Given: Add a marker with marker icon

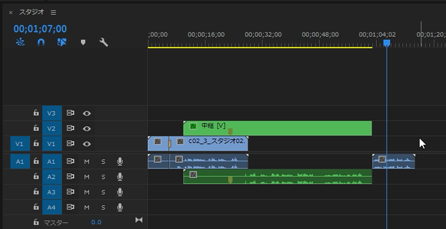Looking at the screenshot, I should click(x=83, y=43).
